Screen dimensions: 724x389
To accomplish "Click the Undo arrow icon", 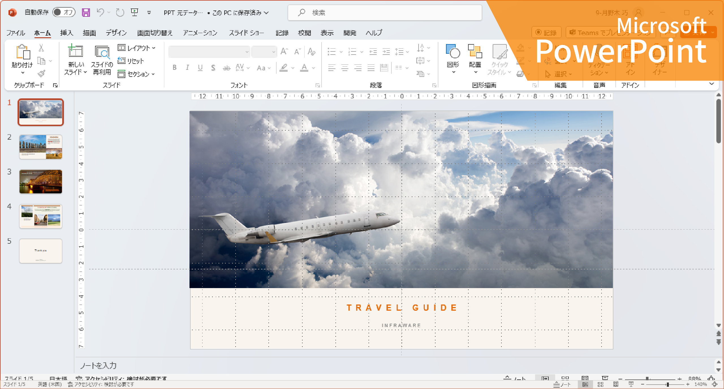I will click(x=100, y=12).
